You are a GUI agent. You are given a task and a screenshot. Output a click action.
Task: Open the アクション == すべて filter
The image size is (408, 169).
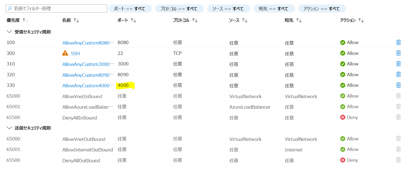coord(322,8)
